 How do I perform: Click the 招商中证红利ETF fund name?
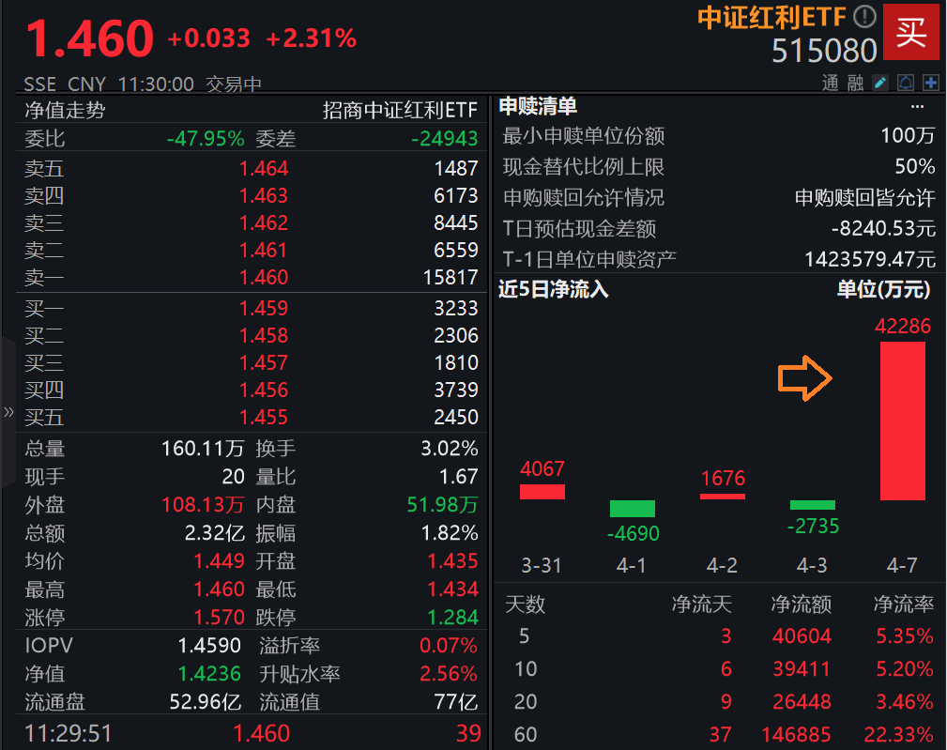(400, 110)
